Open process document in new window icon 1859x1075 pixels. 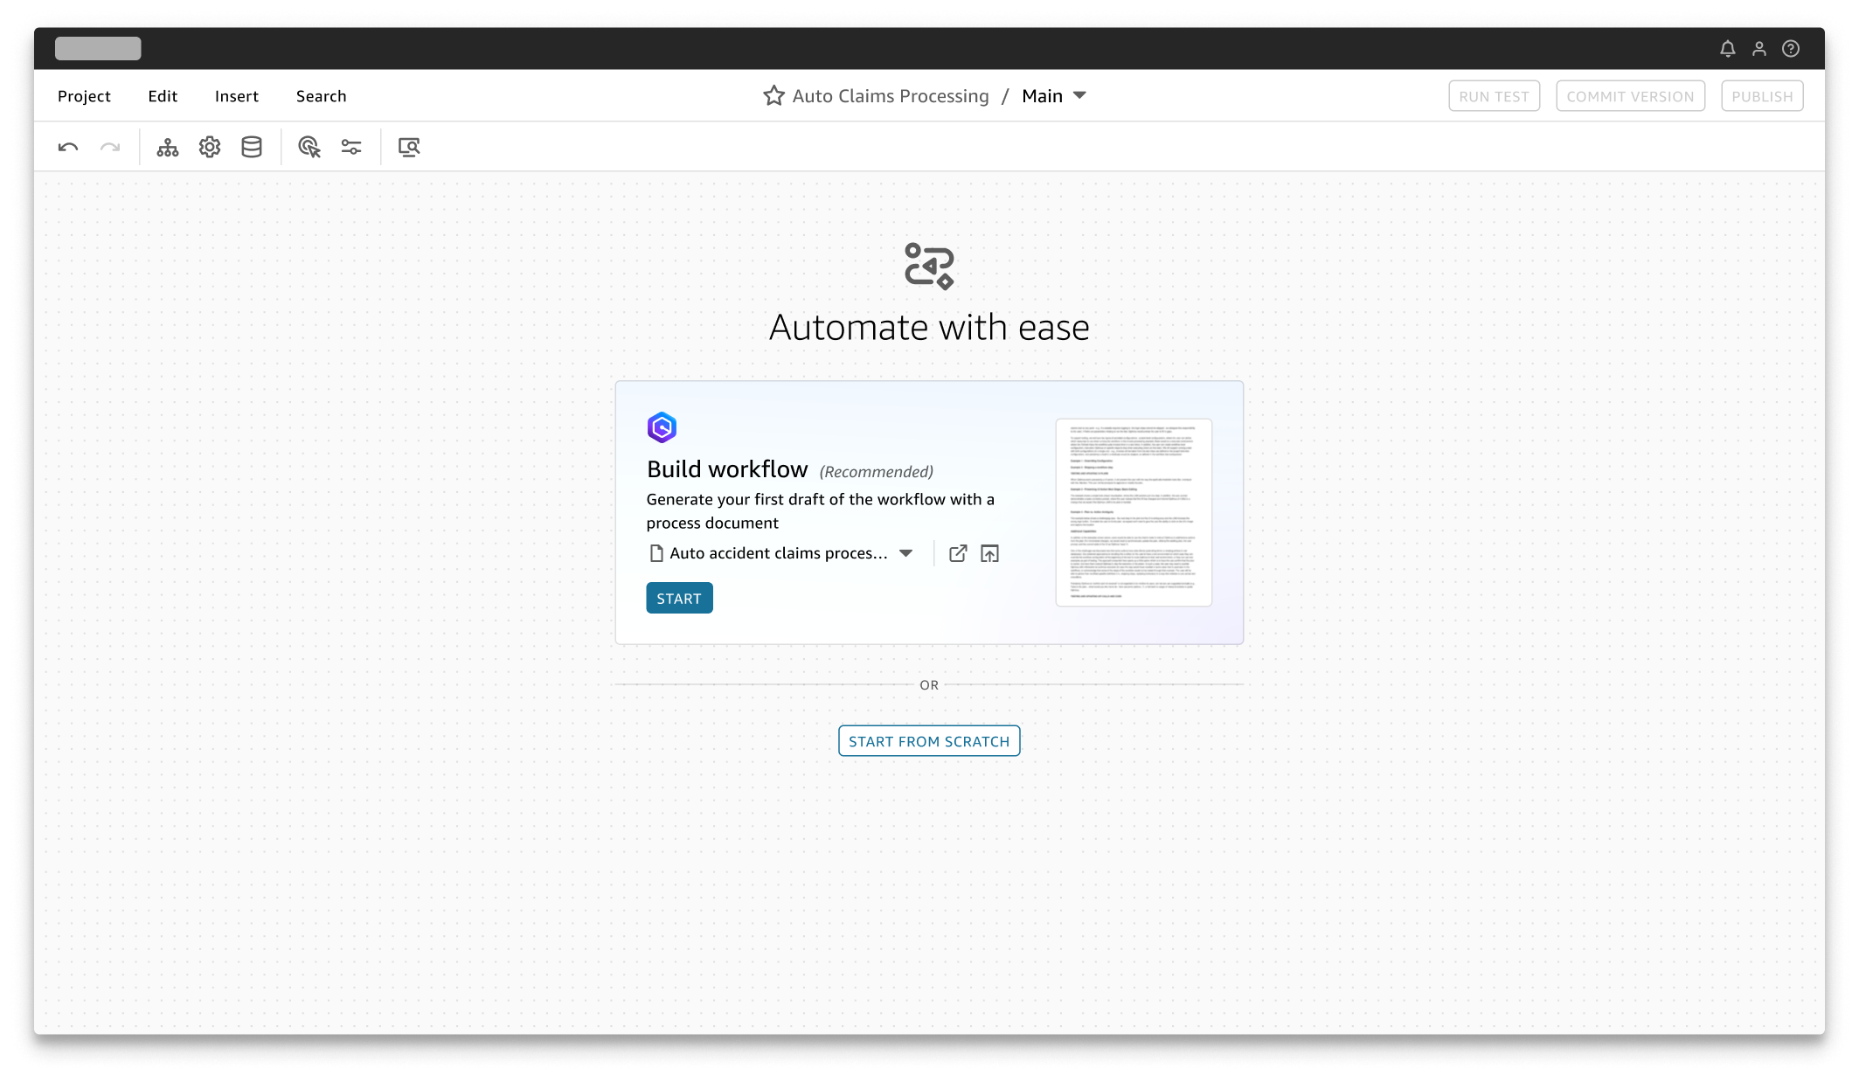[x=958, y=553]
